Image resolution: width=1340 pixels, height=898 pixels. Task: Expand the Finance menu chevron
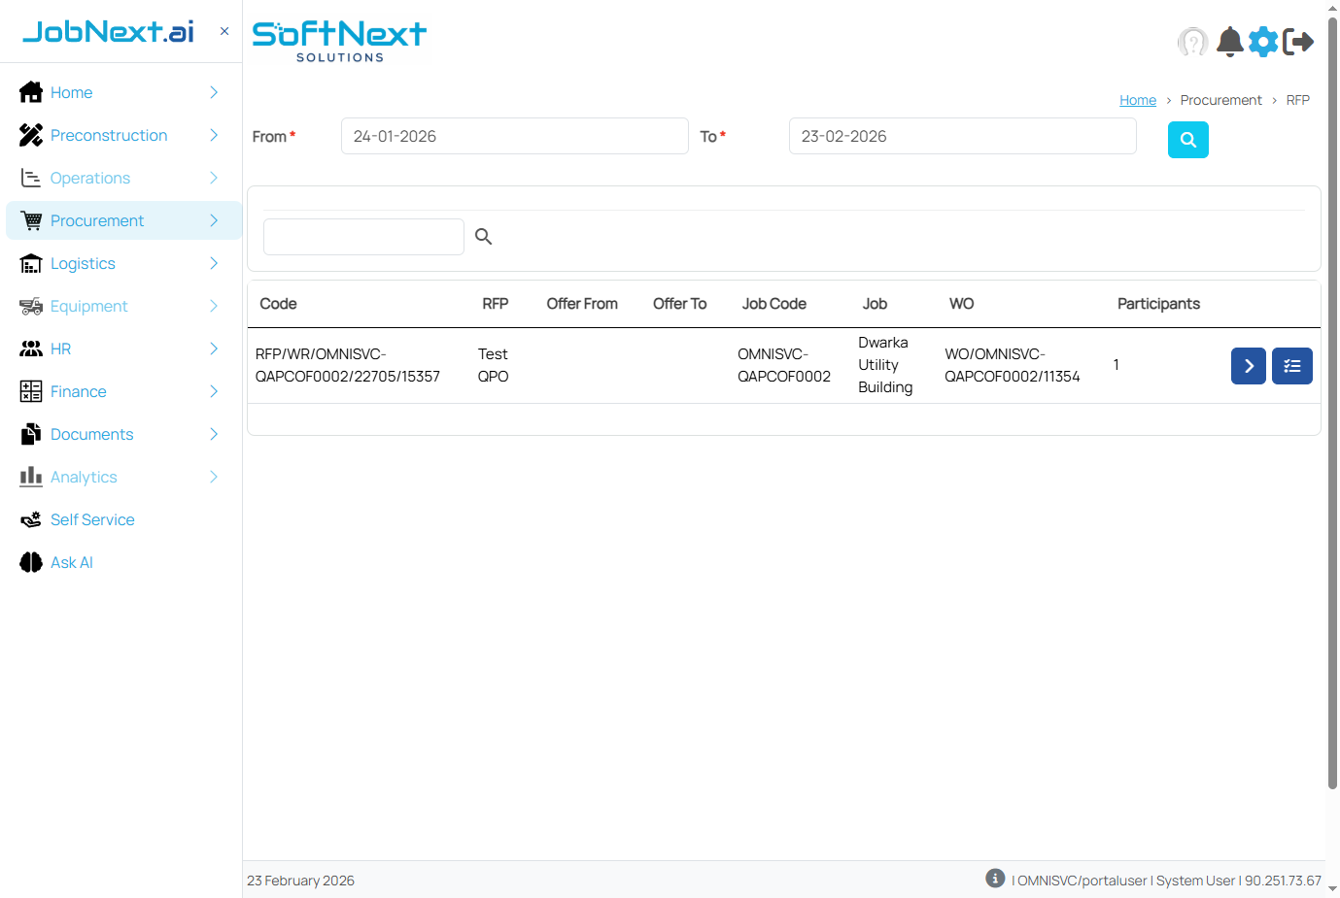(214, 391)
